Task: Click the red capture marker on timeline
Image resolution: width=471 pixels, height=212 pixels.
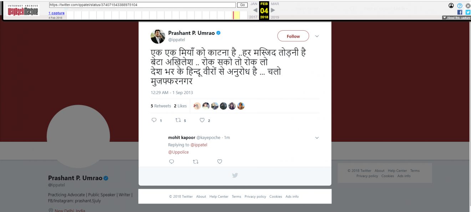Action: pos(233,15)
